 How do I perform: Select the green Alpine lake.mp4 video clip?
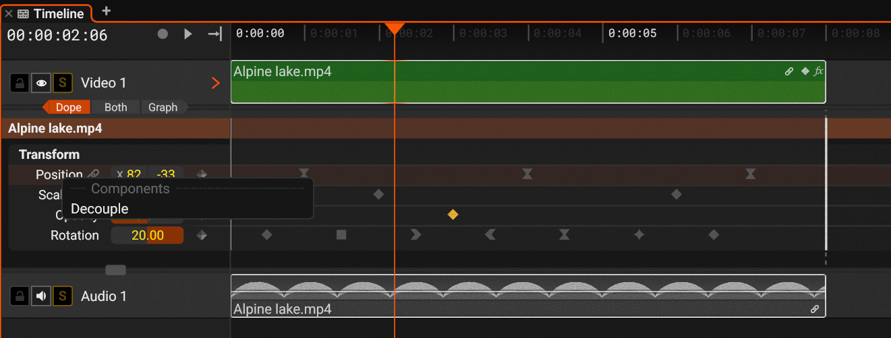(528, 82)
